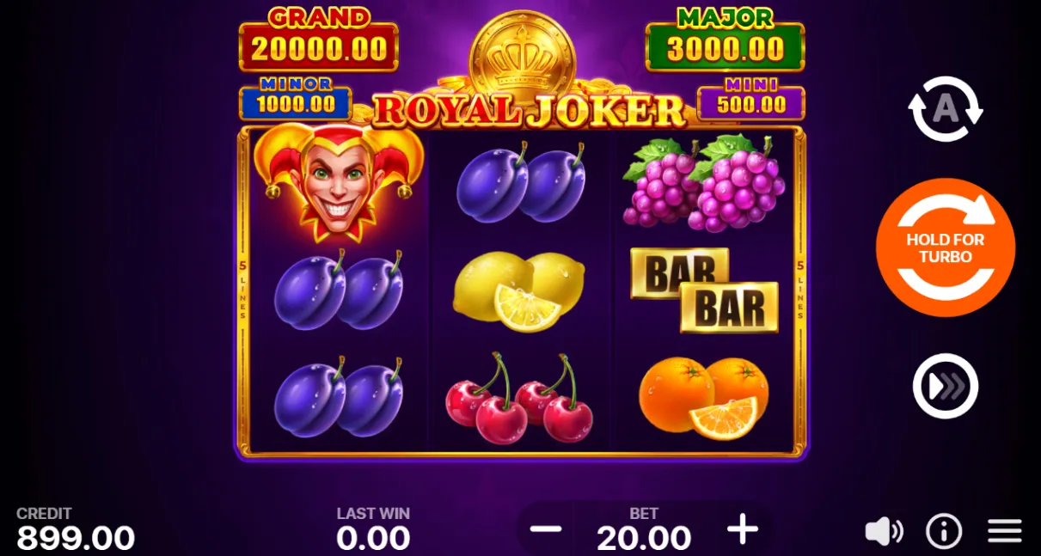The width and height of the screenshot is (1041, 556).
Task: Decrease the bet with minus button
Action: [x=546, y=529]
